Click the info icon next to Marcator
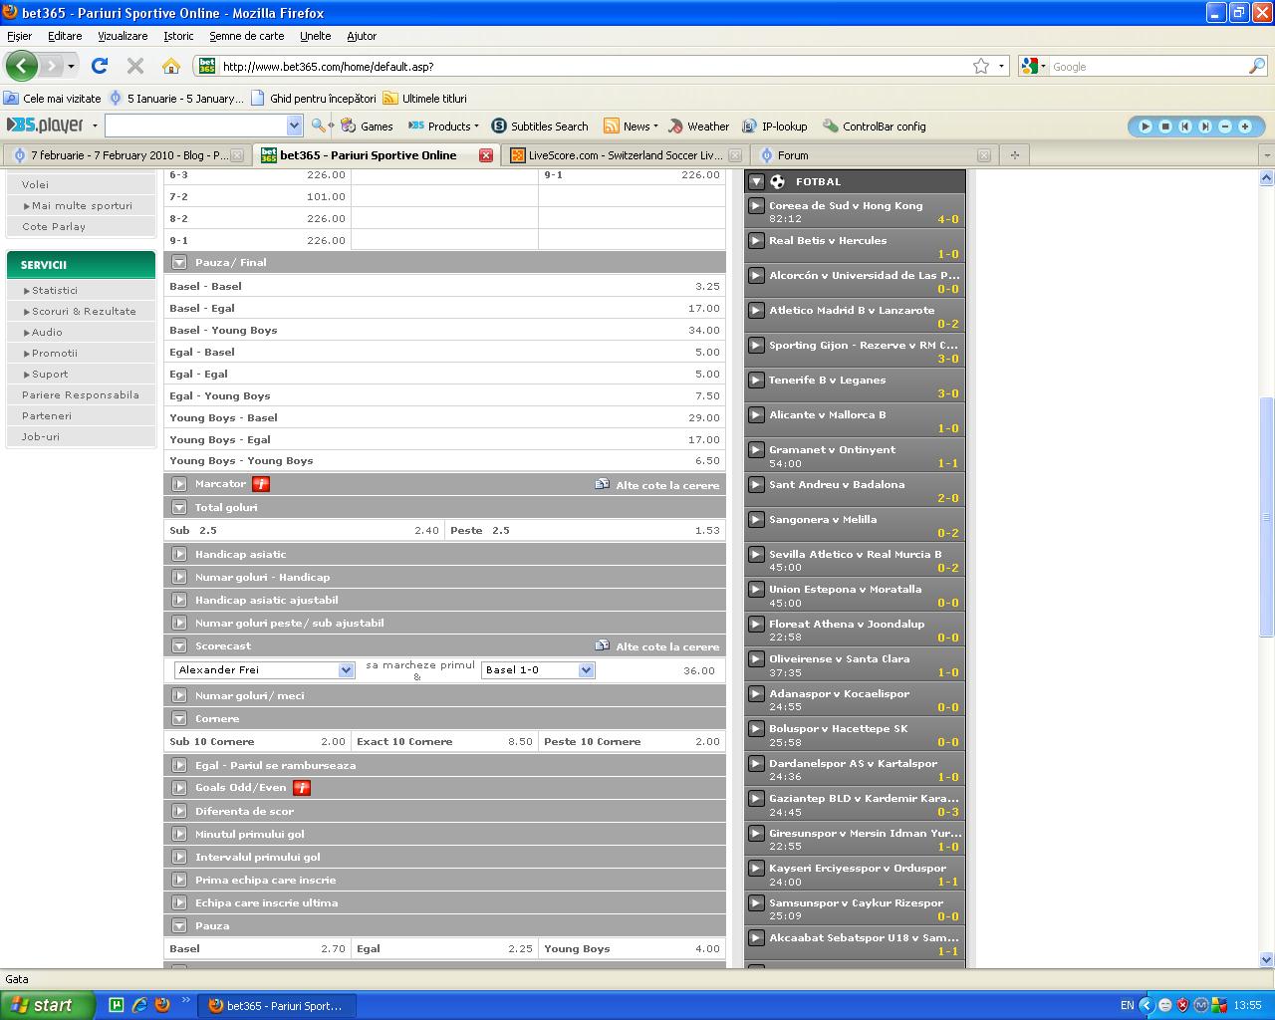 (x=261, y=484)
